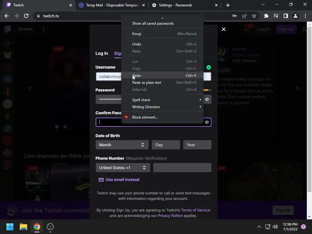The width and height of the screenshot is (312, 234).
Task: Expand the Writing Direction submenu
Action: coord(162,107)
